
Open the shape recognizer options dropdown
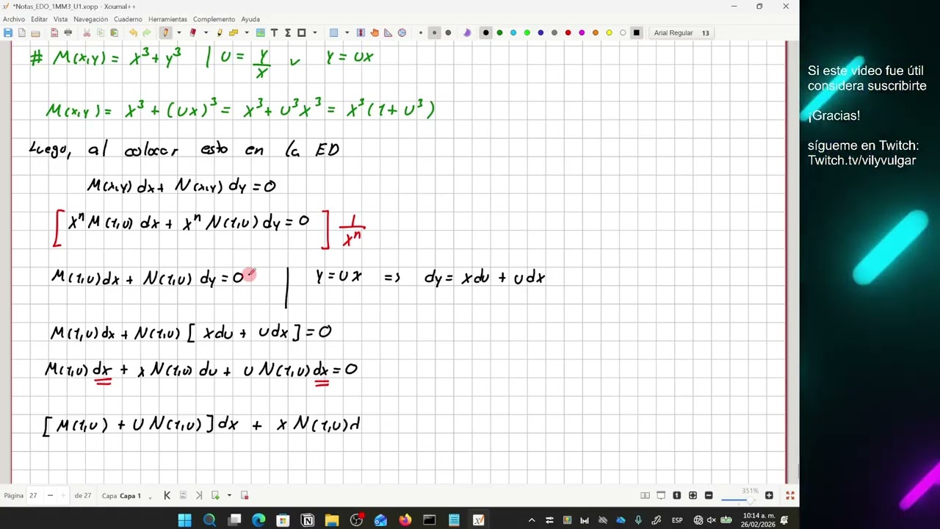[247, 32]
